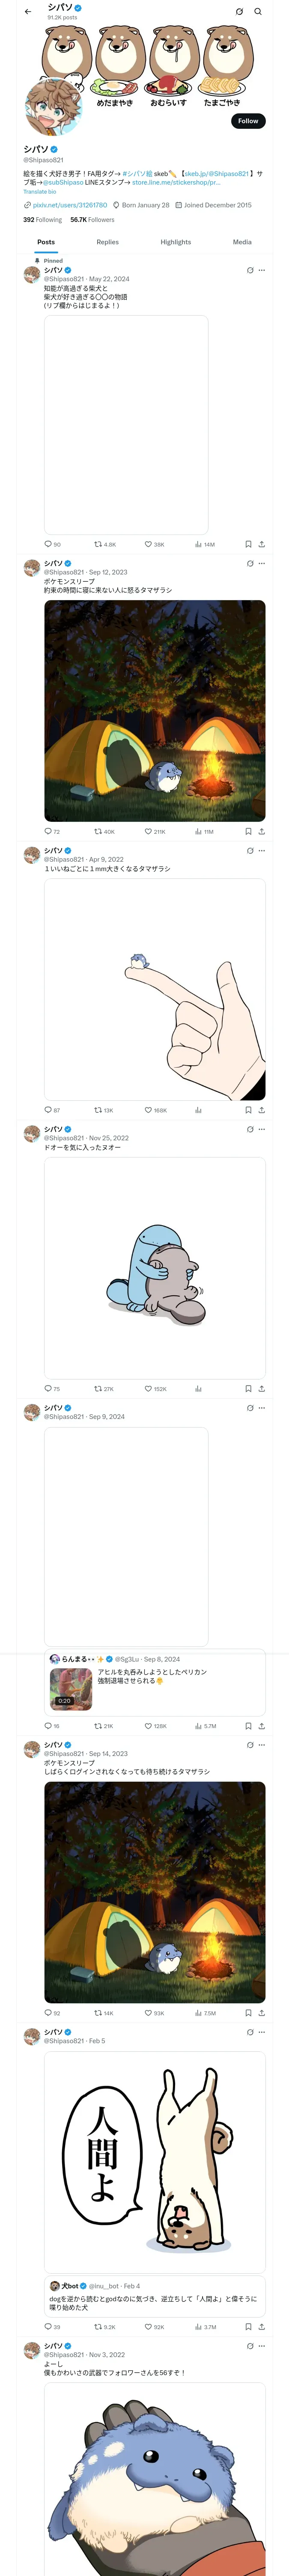Switch to the Media tab
This screenshot has height=2576, width=289.
tap(242, 242)
